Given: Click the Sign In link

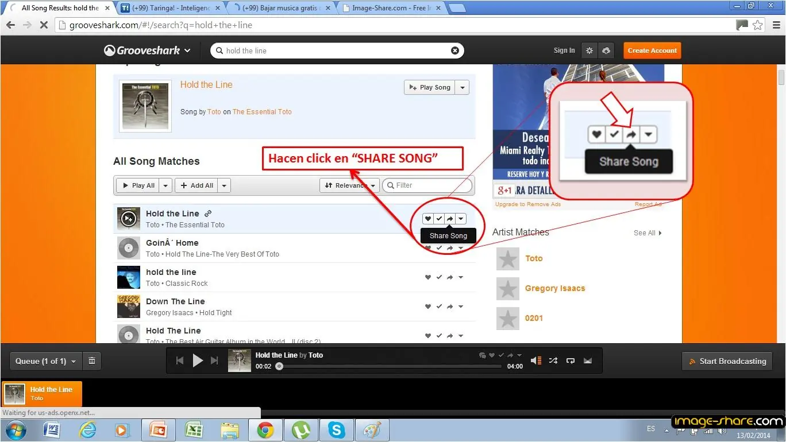Looking at the screenshot, I should (564, 51).
